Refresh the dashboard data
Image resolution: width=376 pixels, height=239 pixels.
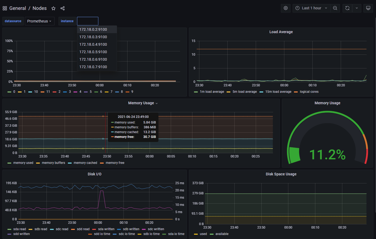pyautogui.click(x=347, y=8)
